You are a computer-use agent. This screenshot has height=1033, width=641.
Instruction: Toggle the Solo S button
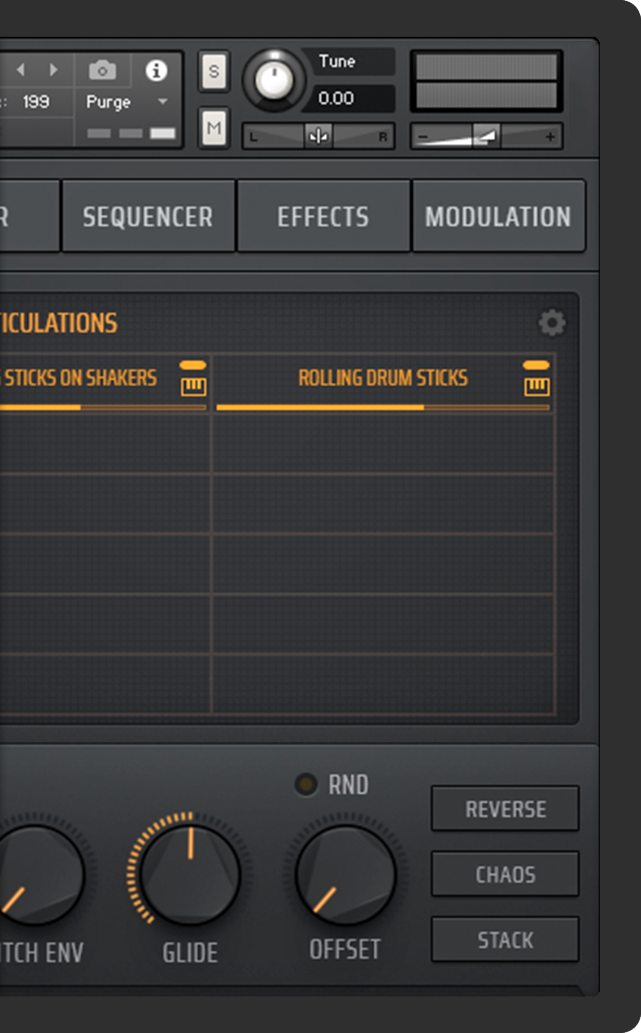(214, 72)
